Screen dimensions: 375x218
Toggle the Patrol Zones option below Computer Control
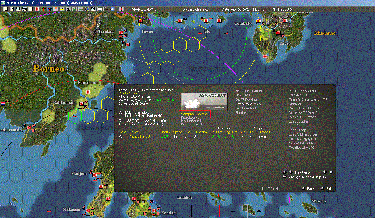pyautogui.click(x=190, y=117)
